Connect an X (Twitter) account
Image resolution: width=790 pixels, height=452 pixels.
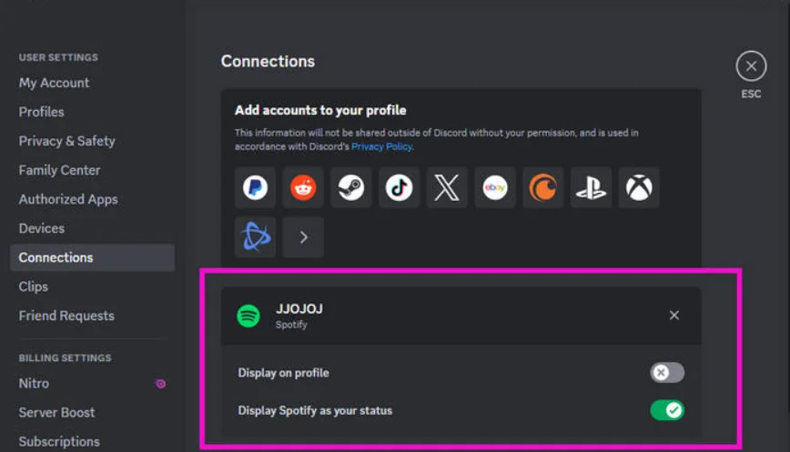click(447, 187)
